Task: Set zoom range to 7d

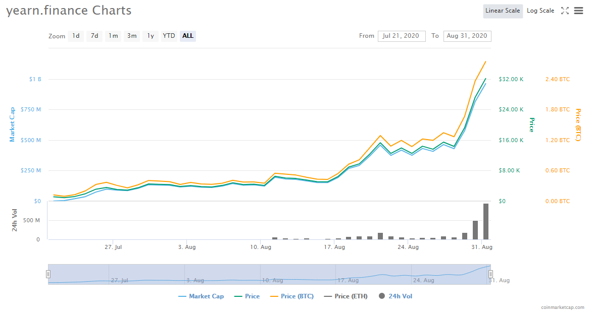Action: point(94,36)
